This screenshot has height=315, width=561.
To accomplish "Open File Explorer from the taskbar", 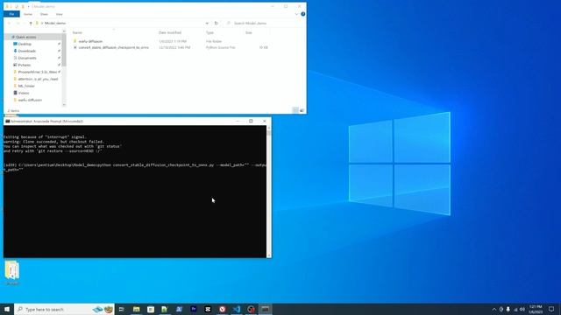I will coord(137,309).
